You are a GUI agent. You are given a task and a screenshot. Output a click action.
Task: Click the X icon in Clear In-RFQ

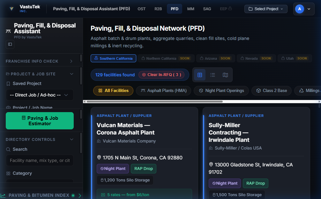click(x=144, y=75)
